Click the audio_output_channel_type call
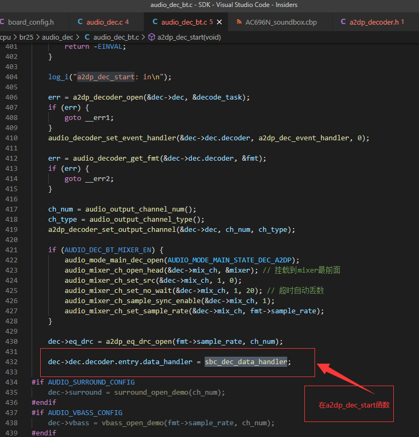419x437 pixels. click(x=141, y=220)
